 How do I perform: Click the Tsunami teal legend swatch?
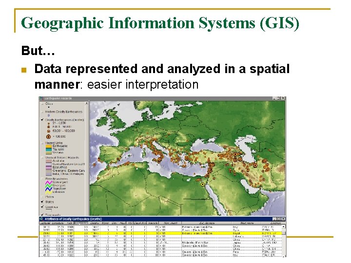(49, 150)
